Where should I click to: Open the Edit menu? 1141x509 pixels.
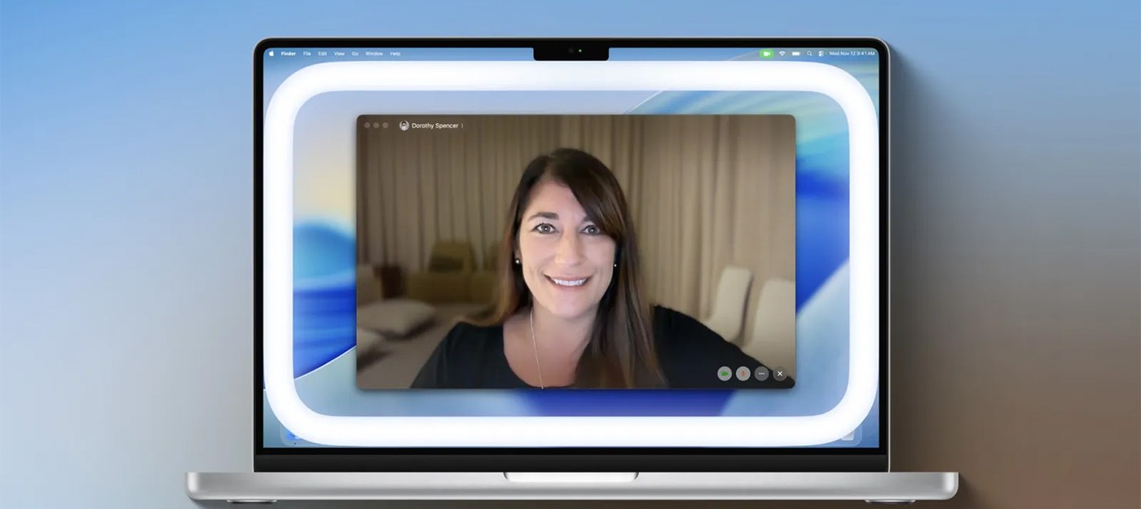(x=323, y=54)
